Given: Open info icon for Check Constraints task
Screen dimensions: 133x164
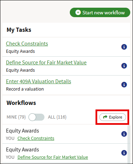Looking at the screenshot, I should click(124, 47).
